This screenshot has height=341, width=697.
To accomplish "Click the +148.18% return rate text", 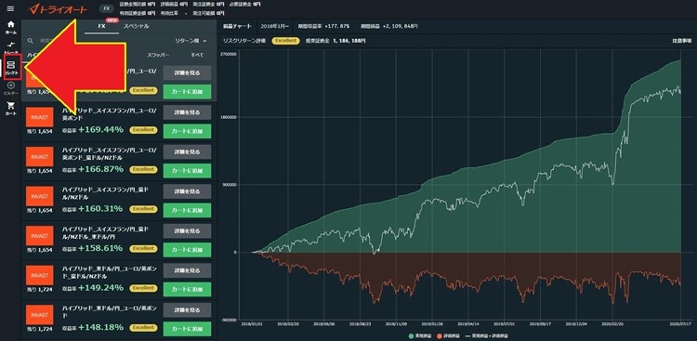I will click(100, 327).
